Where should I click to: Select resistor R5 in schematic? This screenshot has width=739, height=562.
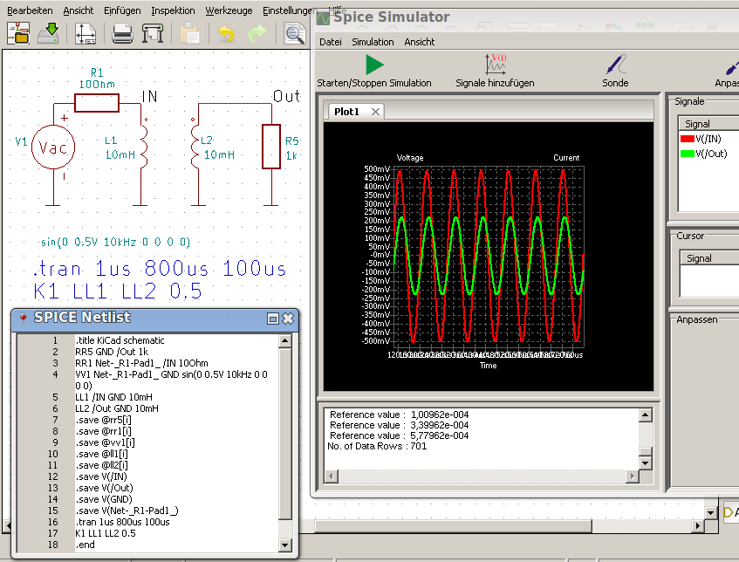271,146
